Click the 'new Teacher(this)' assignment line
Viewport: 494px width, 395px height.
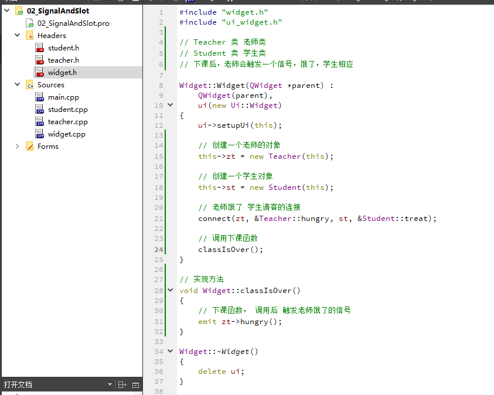click(265, 156)
